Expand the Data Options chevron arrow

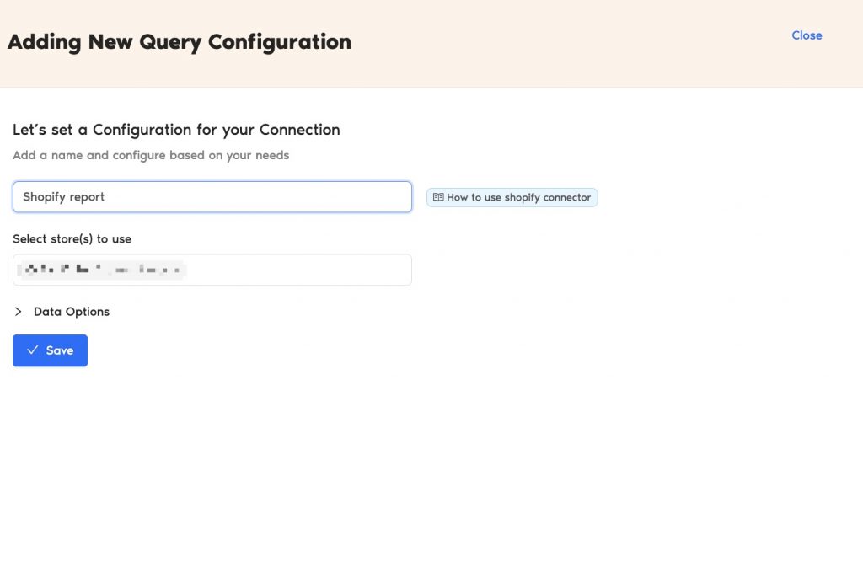(x=19, y=312)
